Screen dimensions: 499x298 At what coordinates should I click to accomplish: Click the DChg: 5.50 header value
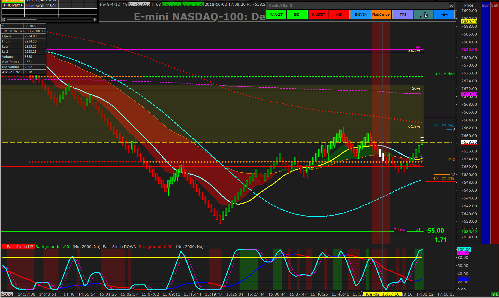tap(193, 5)
